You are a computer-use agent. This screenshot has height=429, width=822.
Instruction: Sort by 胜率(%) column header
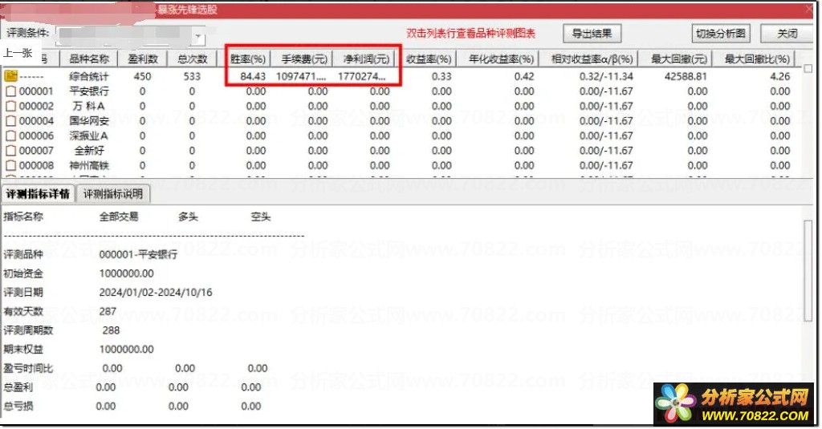coord(247,59)
